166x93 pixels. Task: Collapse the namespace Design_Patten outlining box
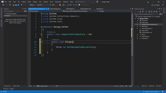(41, 27)
